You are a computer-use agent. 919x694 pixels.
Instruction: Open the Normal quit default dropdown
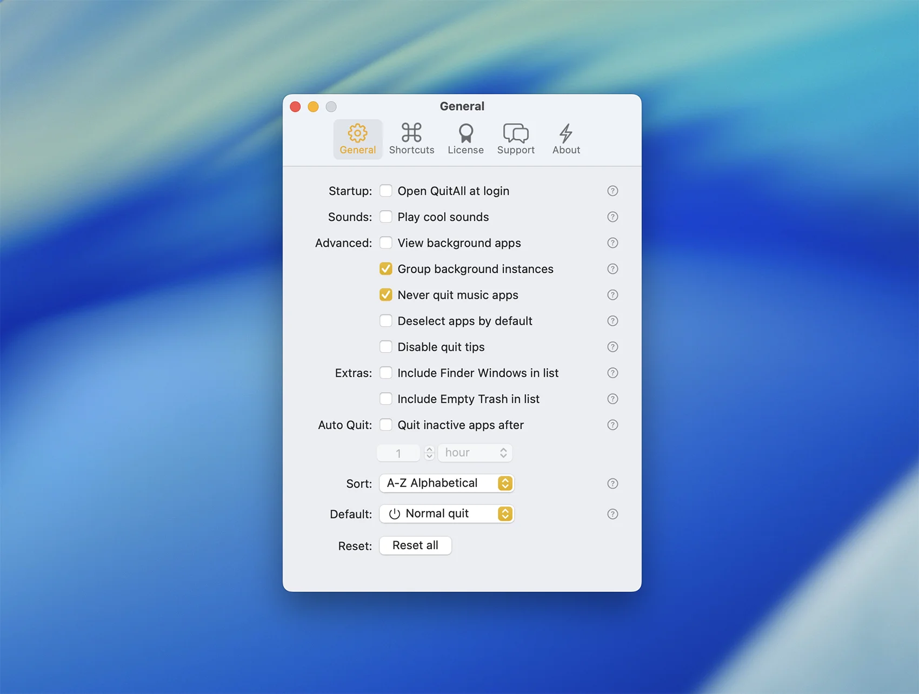(x=447, y=514)
